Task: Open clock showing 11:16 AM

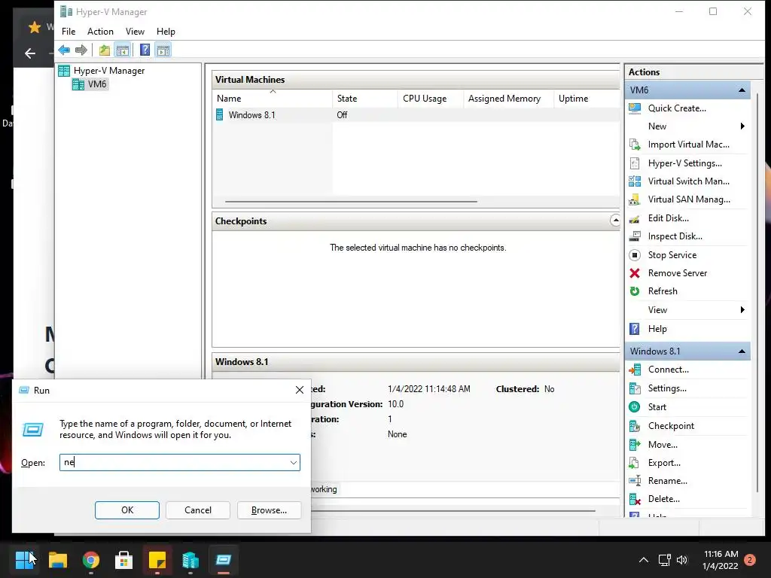Action: pos(721,560)
